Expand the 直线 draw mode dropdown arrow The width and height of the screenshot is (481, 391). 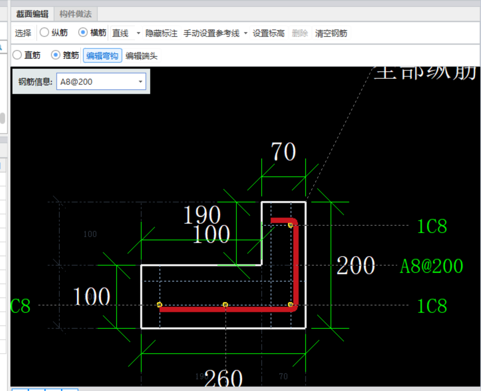pos(138,33)
